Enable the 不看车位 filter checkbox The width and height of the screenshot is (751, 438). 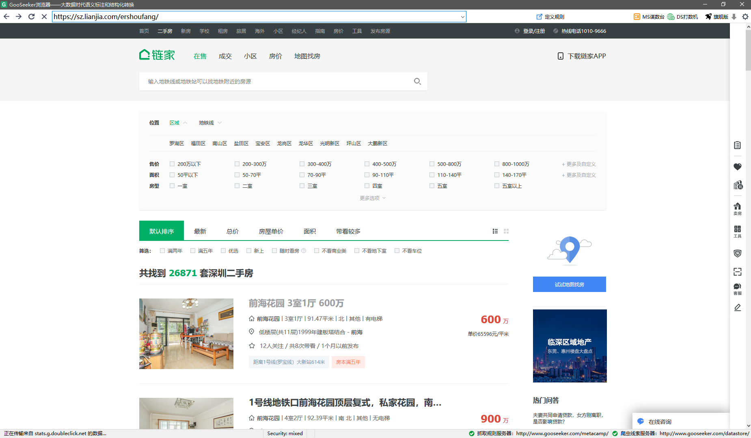[x=397, y=251]
